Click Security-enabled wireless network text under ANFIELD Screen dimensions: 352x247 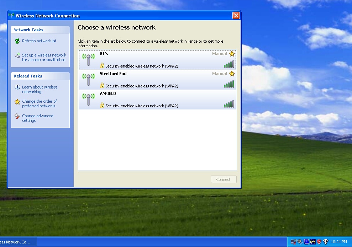coord(142,106)
